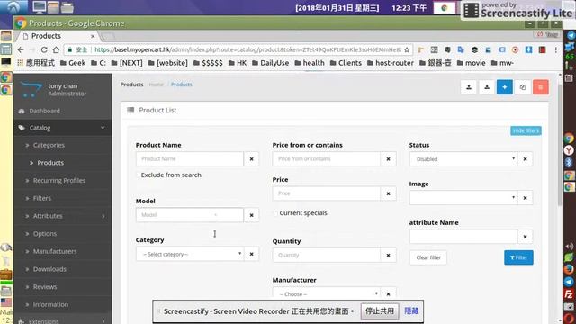Click Chrome reload page icon

tap(44, 49)
